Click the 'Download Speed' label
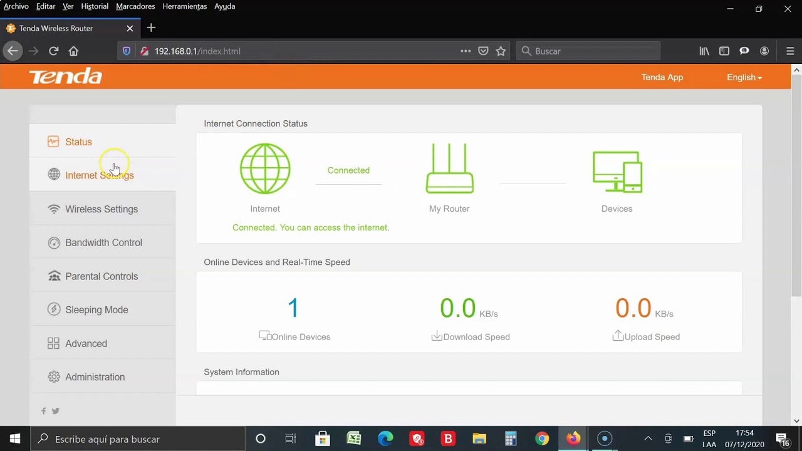The image size is (802, 451). coord(476,337)
